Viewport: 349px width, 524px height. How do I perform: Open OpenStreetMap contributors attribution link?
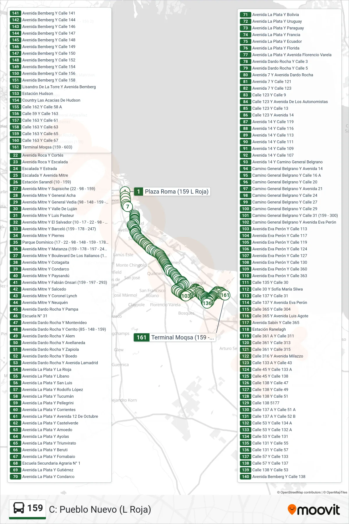[299, 492]
